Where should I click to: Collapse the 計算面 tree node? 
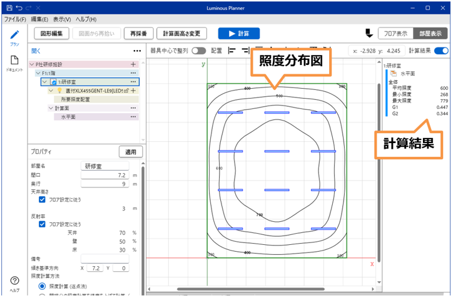tap(50, 108)
